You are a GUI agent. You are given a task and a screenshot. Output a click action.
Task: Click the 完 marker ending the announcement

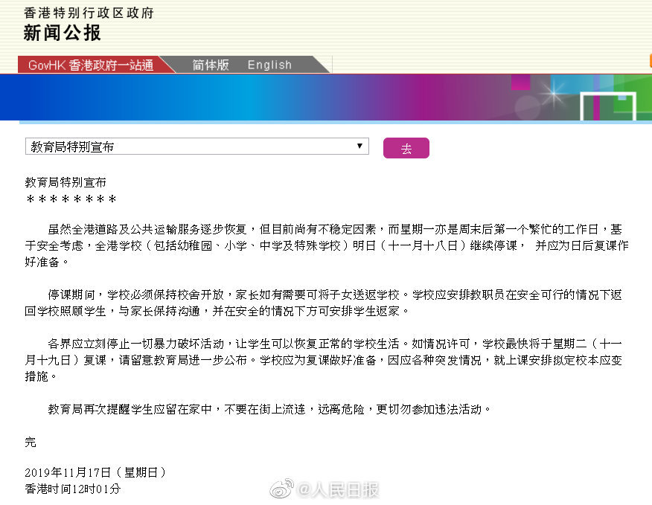(x=31, y=442)
